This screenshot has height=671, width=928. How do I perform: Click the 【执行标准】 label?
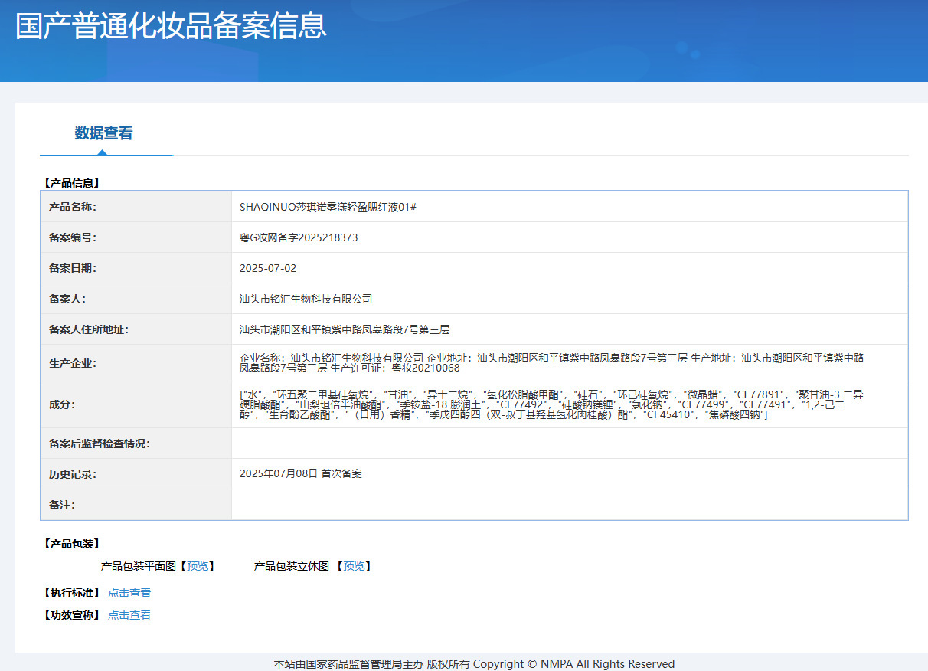71,593
